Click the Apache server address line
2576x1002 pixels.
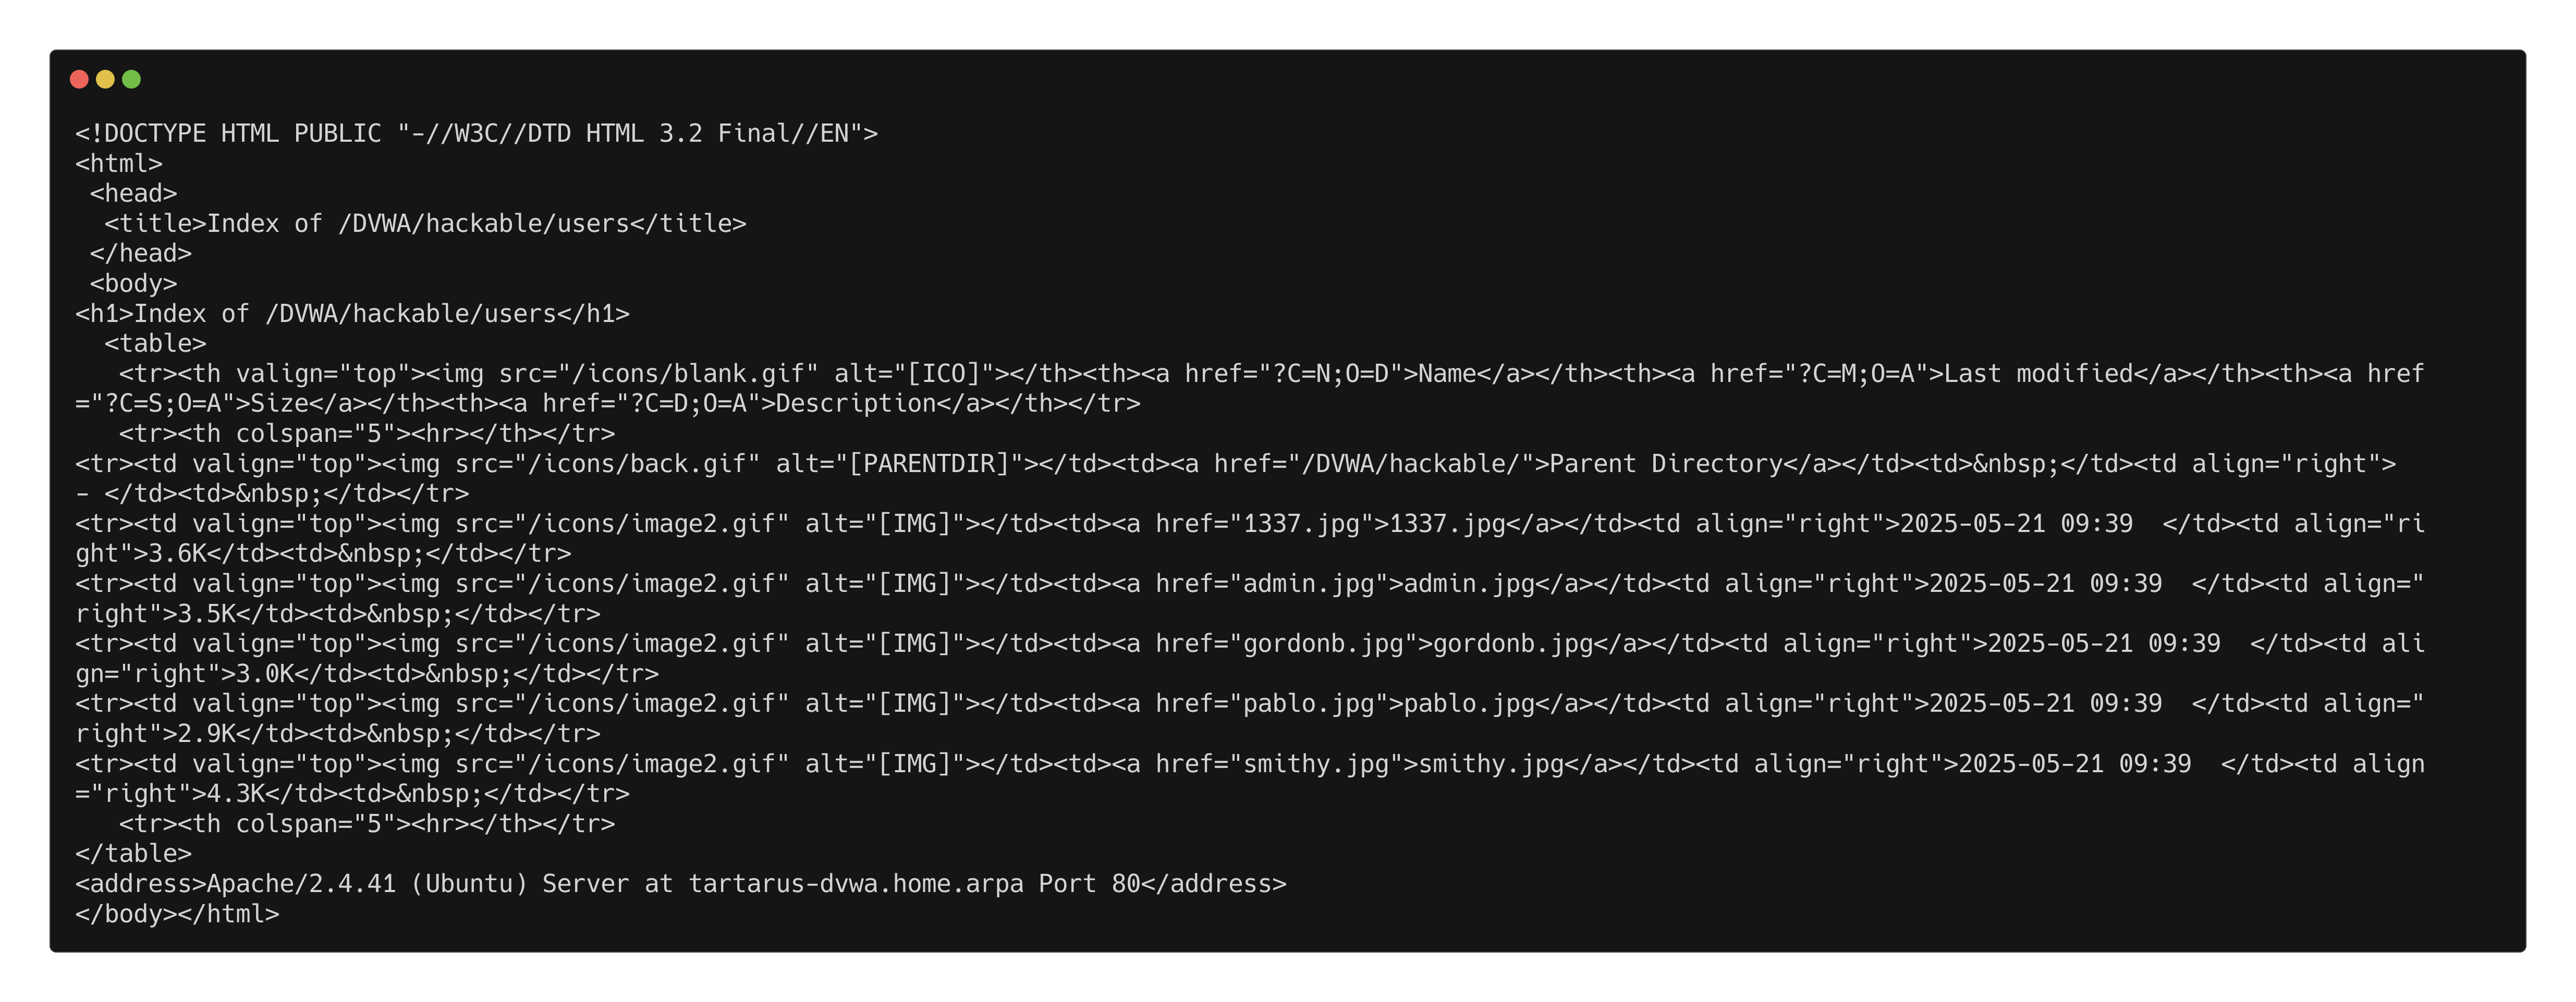680,884
